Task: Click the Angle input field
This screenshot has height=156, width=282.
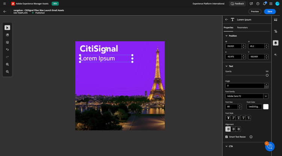Action: 245,86
